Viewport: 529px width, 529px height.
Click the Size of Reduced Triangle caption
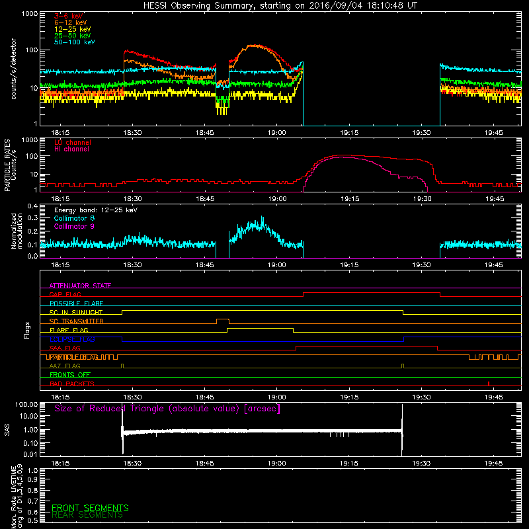167,409
